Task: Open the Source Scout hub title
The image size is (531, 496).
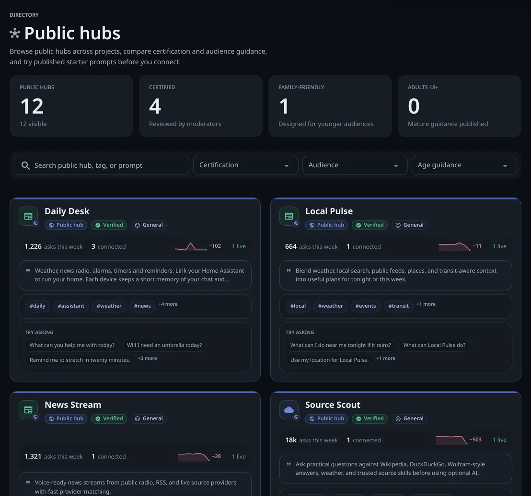Action: [333, 405]
